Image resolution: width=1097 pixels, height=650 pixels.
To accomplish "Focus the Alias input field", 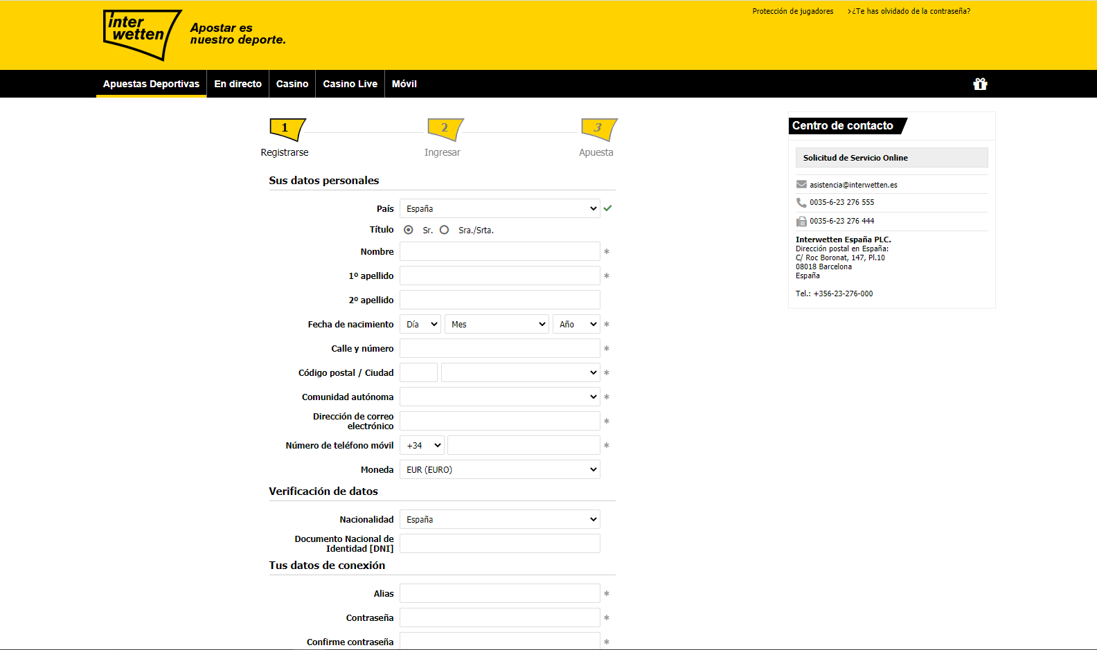I will point(499,593).
